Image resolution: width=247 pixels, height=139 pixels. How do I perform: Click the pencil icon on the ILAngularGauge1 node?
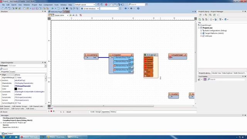(x=185, y=55)
